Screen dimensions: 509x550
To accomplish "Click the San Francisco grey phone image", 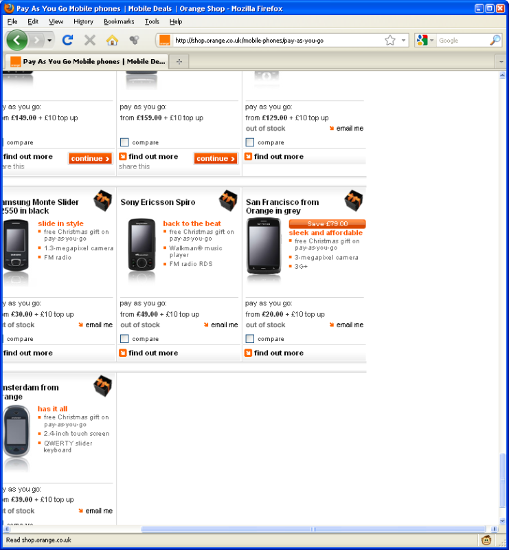I will 264,246.
